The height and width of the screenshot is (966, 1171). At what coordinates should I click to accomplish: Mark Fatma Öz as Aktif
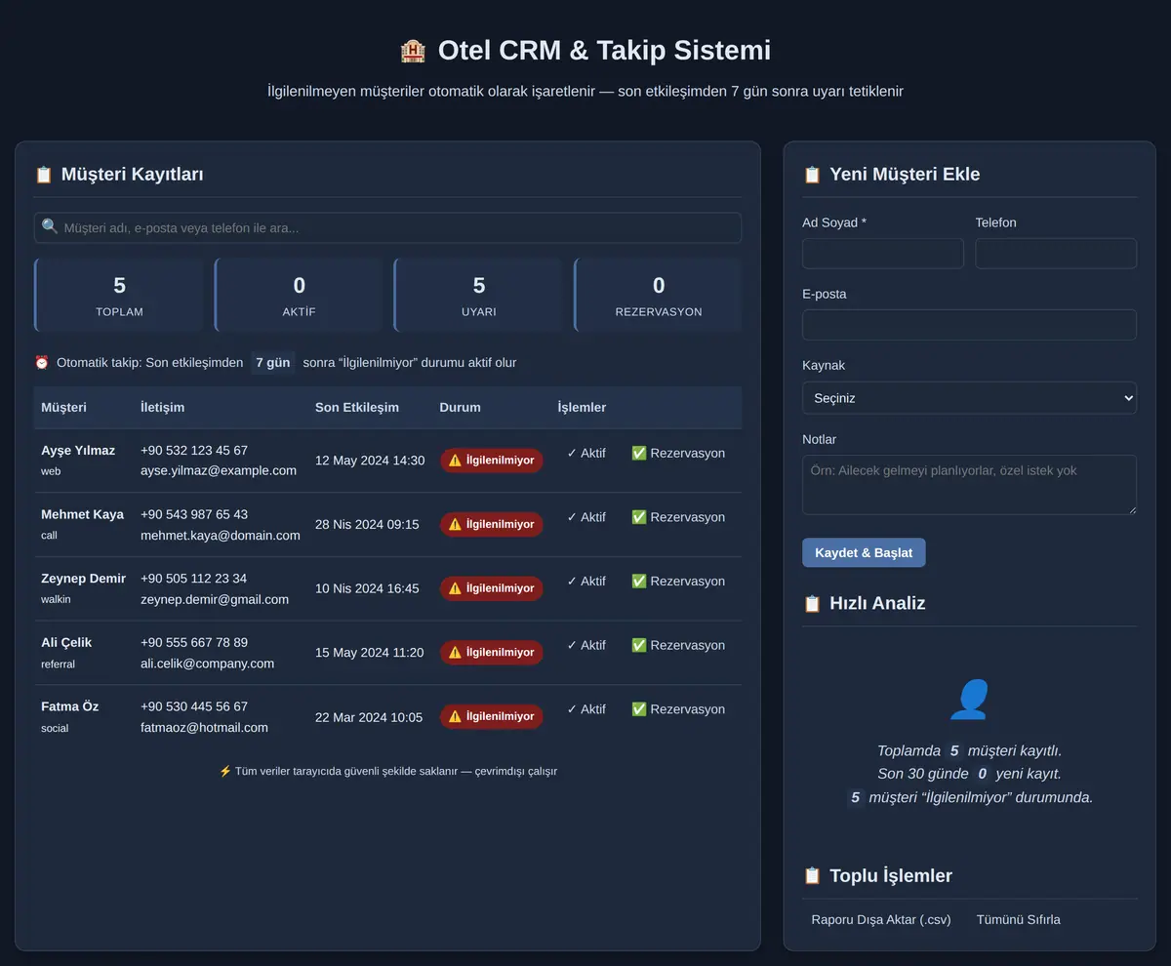pyautogui.click(x=586, y=709)
